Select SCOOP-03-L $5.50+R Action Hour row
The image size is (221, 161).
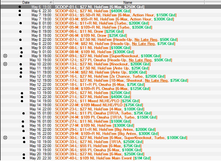[x=110, y=15]
